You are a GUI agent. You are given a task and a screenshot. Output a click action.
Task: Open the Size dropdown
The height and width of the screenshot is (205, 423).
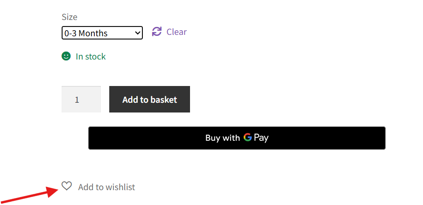pos(102,33)
